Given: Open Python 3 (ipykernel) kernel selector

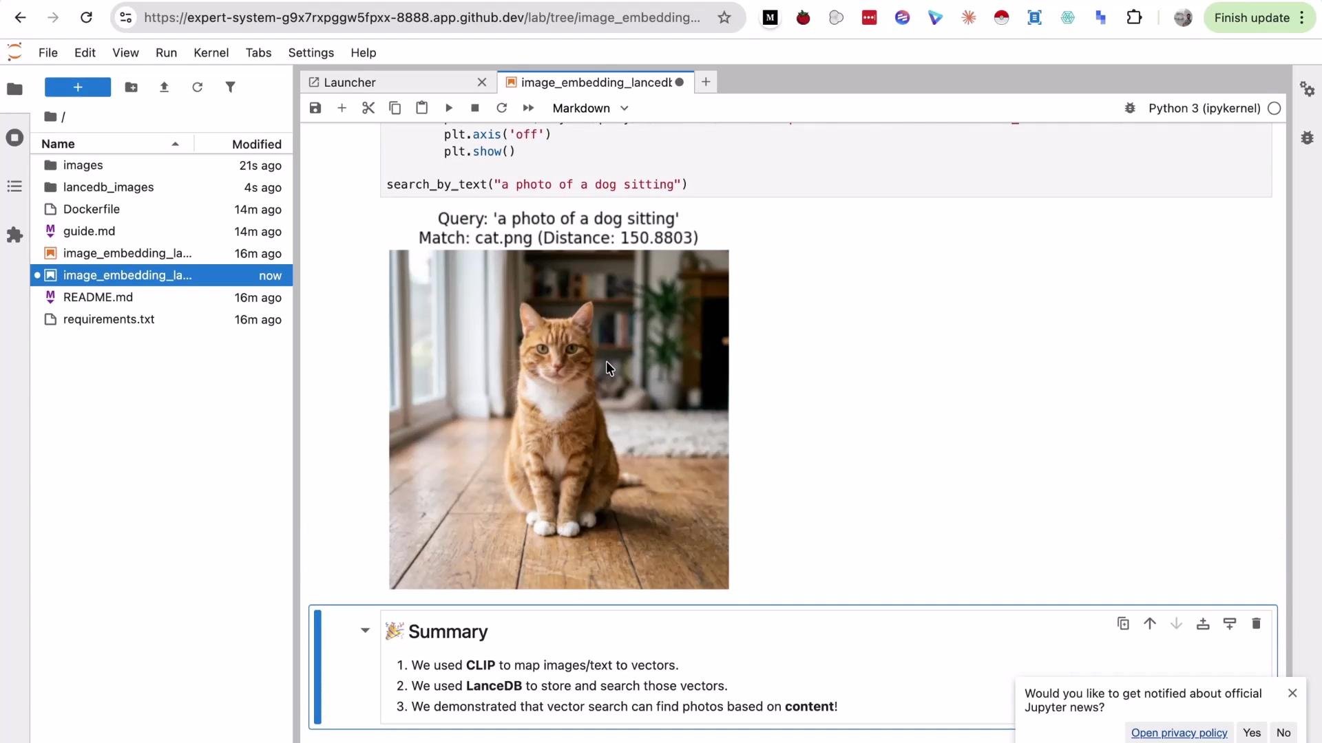Looking at the screenshot, I should tap(1204, 108).
